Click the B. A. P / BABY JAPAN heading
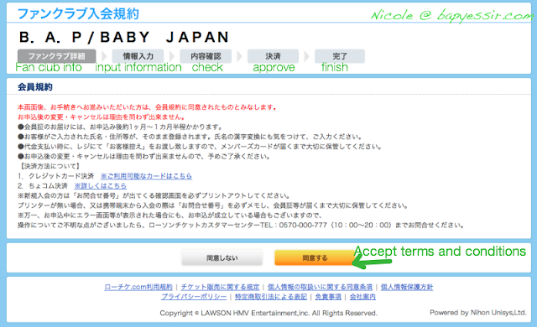The width and height of the screenshot is (537, 327). 124,37
